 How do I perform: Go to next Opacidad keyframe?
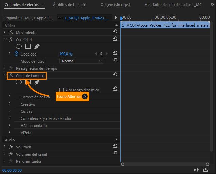tap(106, 54)
